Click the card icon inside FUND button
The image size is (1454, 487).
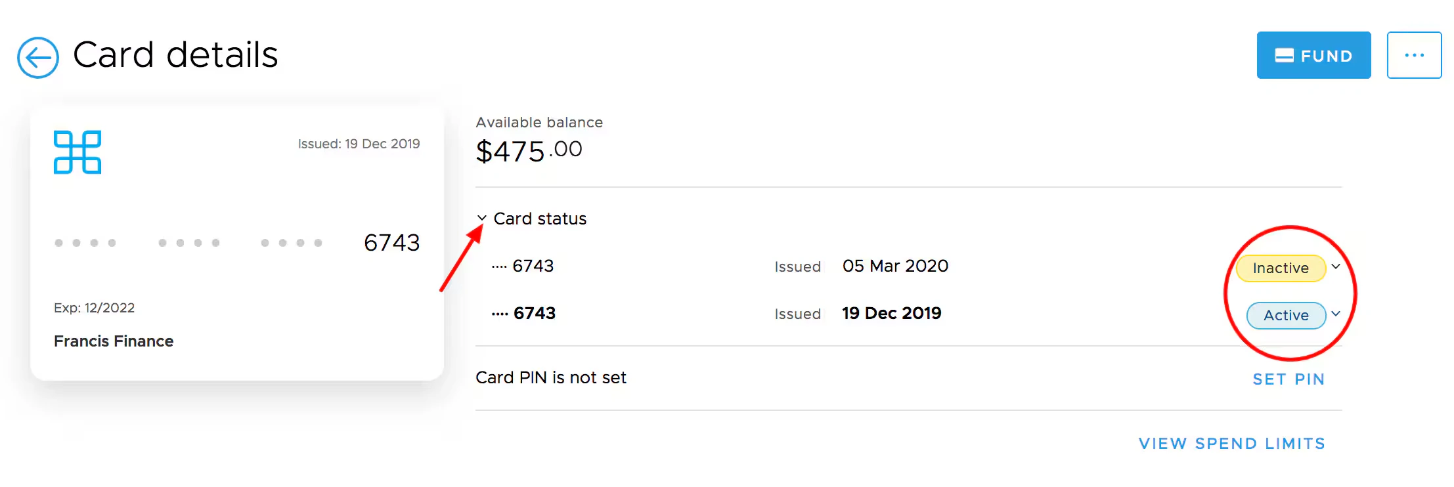(x=1284, y=56)
